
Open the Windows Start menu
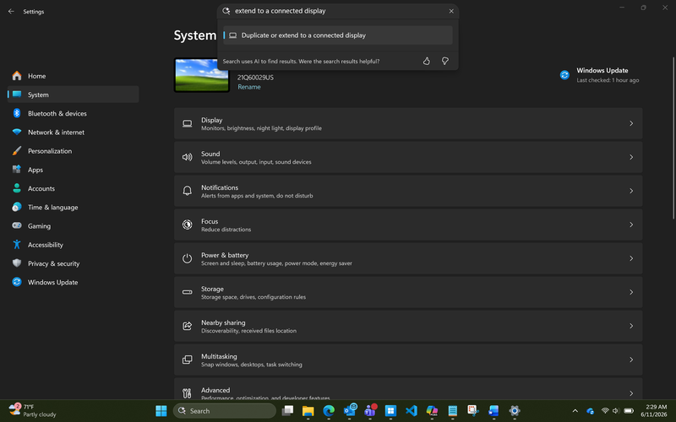[x=161, y=411]
